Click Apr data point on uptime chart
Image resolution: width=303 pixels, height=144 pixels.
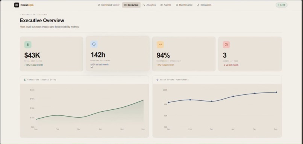coord(233,96)
